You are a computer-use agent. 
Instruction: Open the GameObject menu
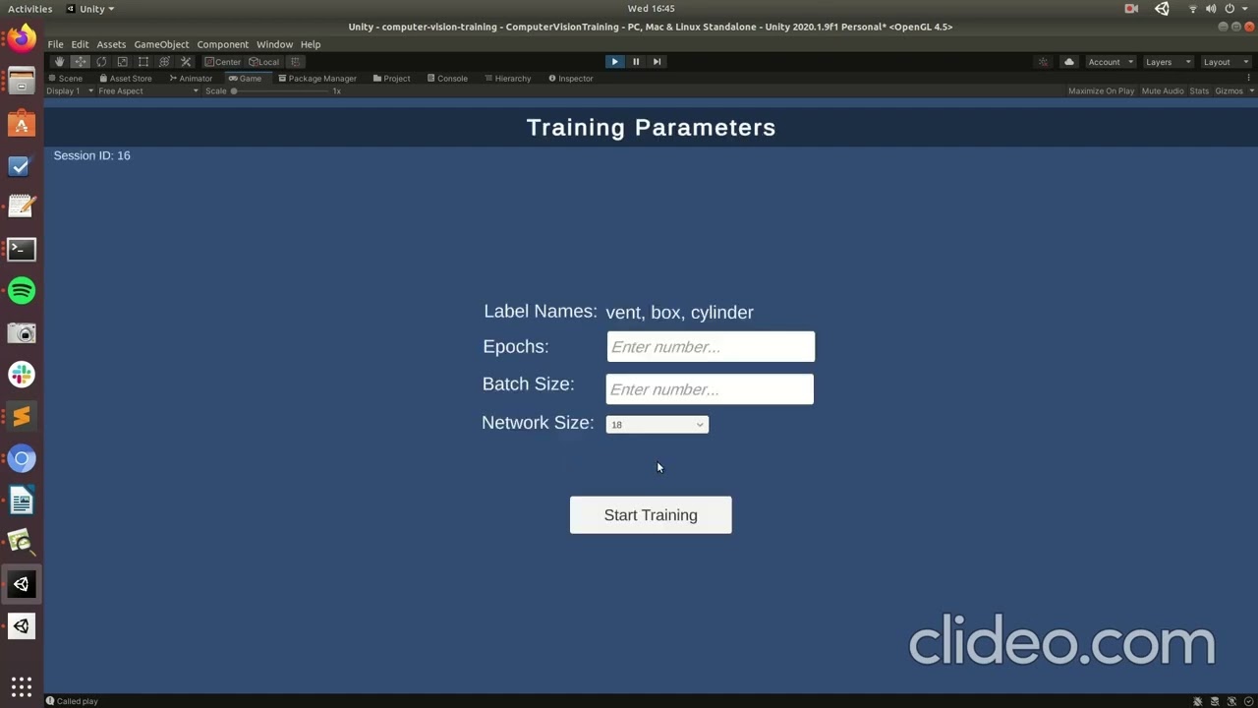coord(161,44)
